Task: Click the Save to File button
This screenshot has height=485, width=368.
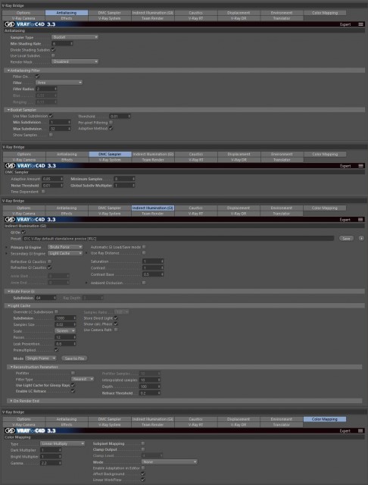Action: click(74, 358)
